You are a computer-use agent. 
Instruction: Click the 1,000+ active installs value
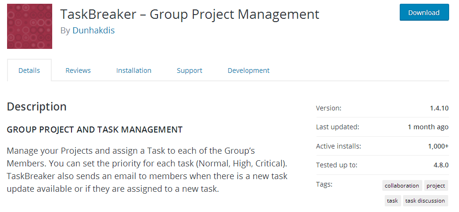(x=438, y=146)
